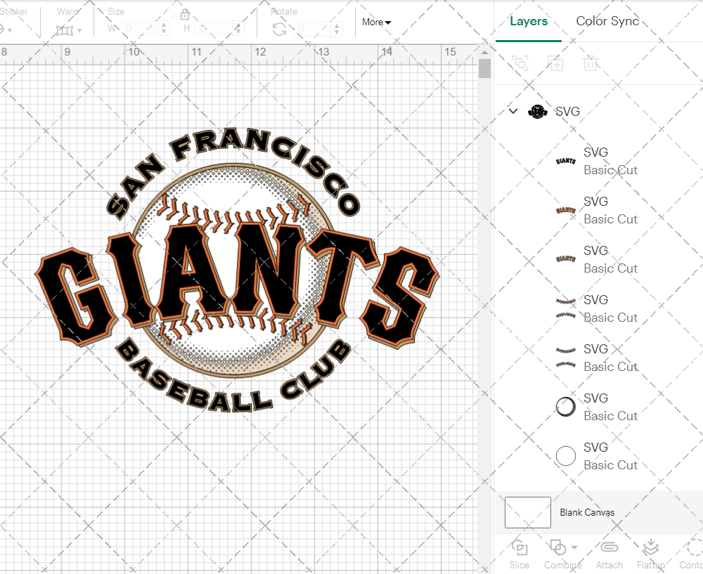Collapse the SVG group with chevron

[x=513, y=111]
